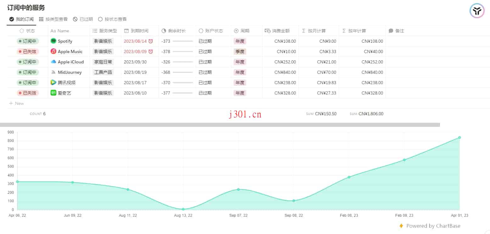The height and width of the screenshot is (234, 490).
Task: Add a New row to the table
Action: click(16, 103)
